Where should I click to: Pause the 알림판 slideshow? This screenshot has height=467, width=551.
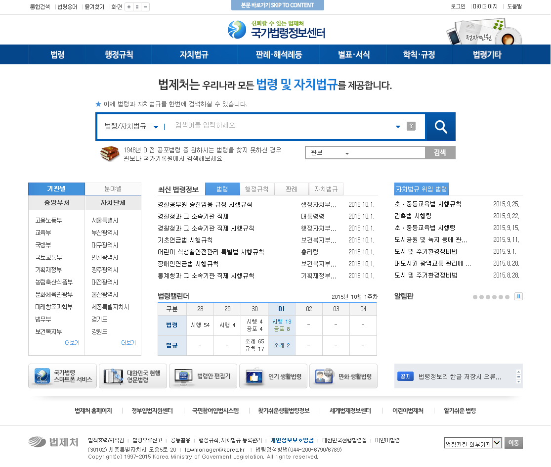pos(518,296)
